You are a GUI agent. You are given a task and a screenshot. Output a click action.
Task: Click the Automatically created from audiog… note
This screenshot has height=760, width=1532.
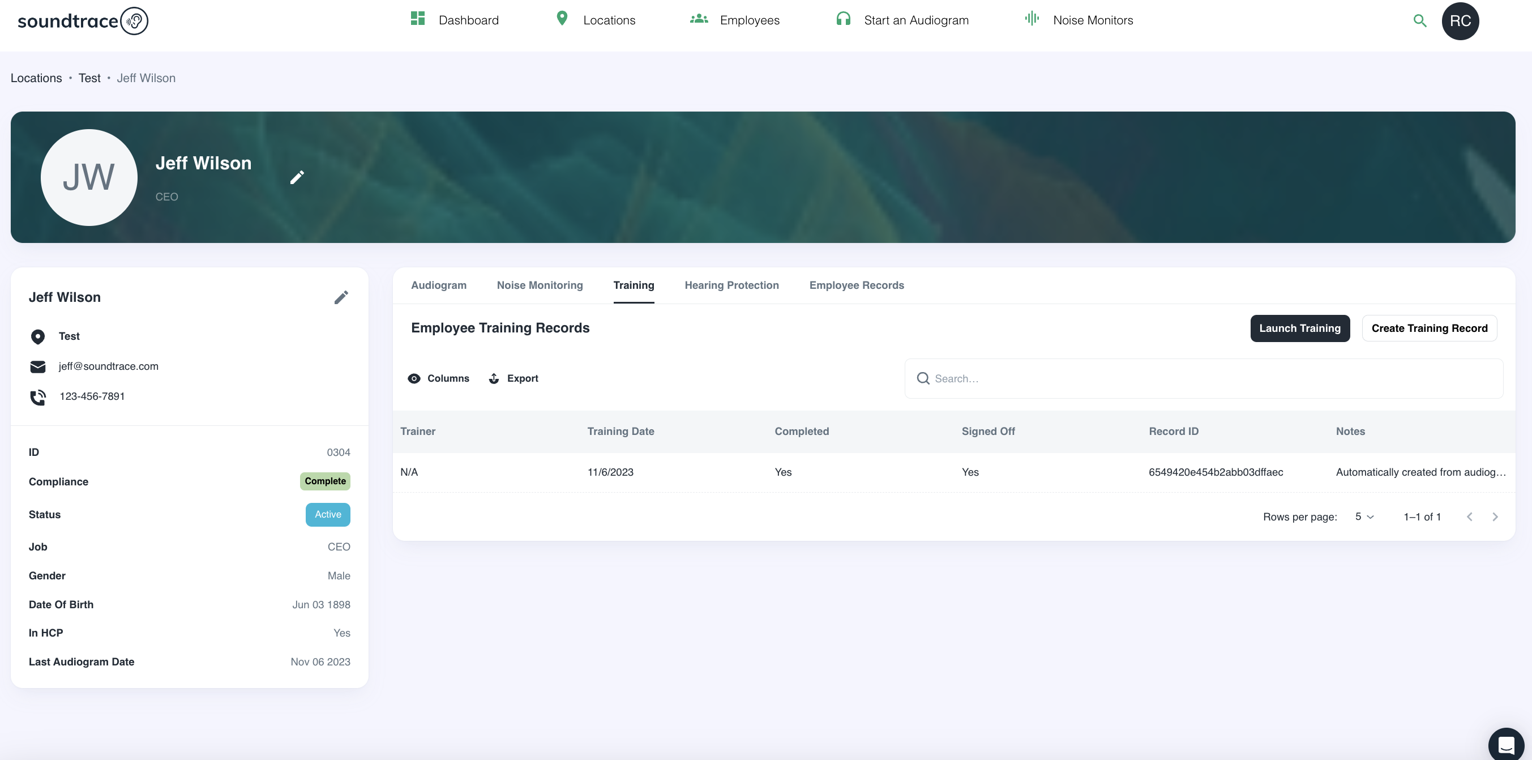coord(1421,472)
